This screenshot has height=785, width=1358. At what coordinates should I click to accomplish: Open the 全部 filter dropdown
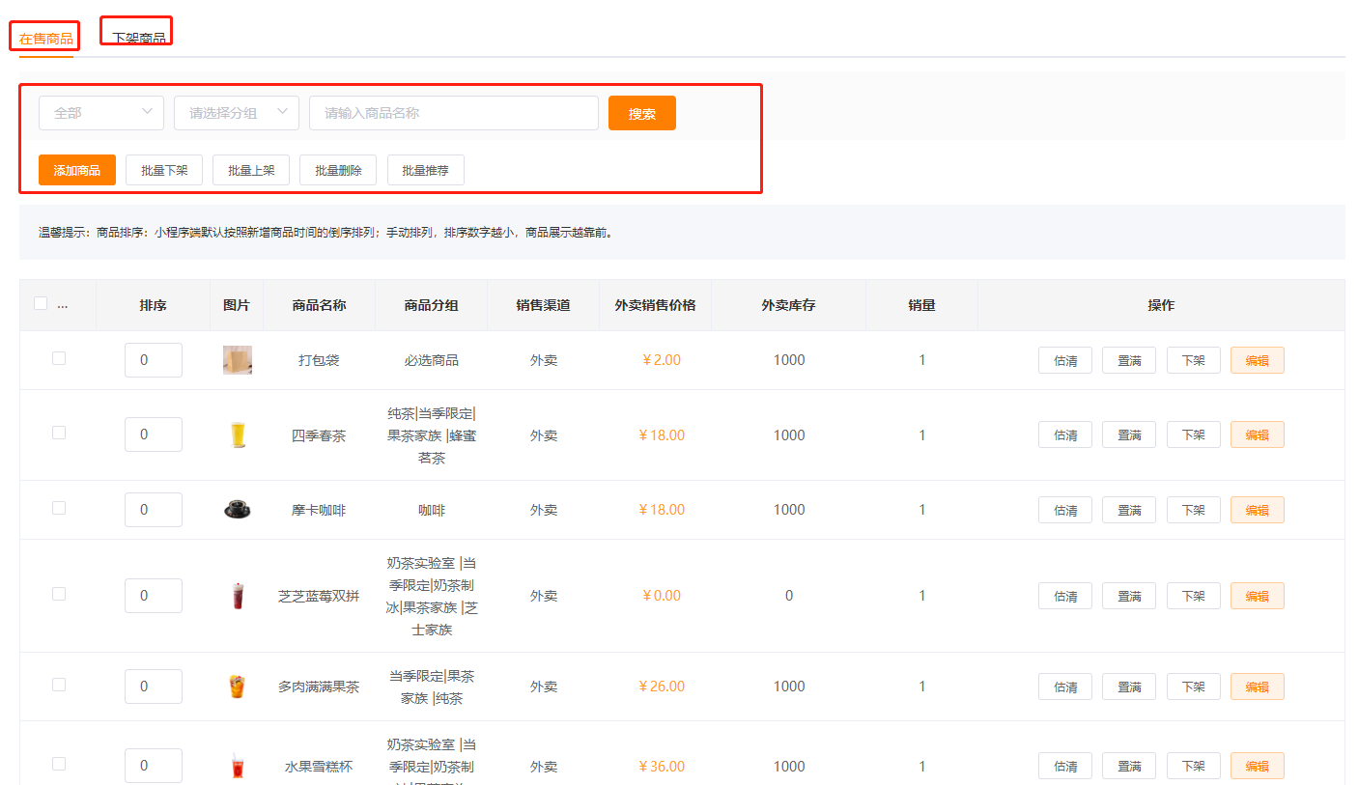(x=101, y=113)
